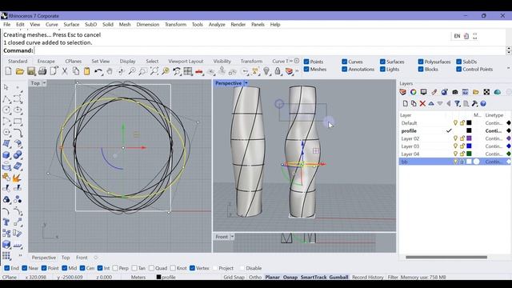This screenshot has width=512, height=288.
Task: Expand more toolbar tabs chevron
Action: pos(291,61)
